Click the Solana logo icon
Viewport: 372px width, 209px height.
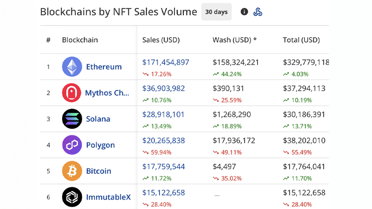[72, 119]
